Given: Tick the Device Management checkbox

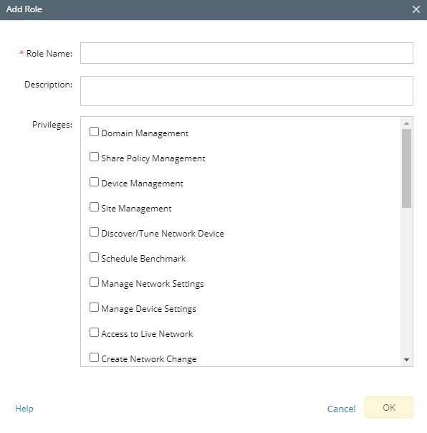Looking at the screenshot, I should [94, 182].
